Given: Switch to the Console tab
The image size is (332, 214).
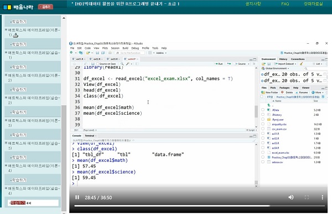Looking at the screenshot, I should [77, 136].
